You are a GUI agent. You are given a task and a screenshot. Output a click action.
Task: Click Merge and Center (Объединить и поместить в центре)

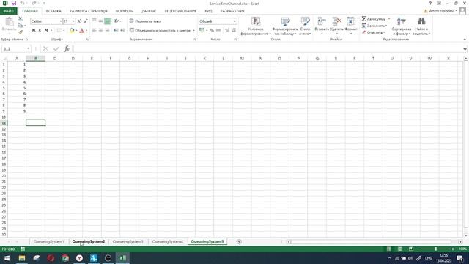pyautogui.click(x=160, y=30)
